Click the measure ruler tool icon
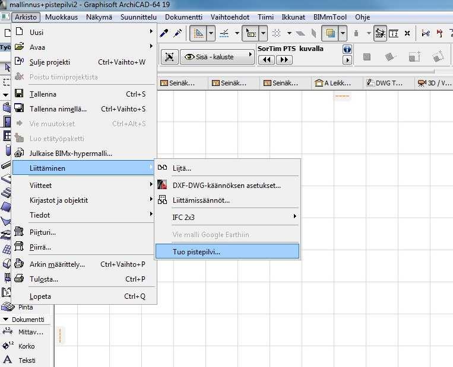The width and height of the screenshot is (453, 367). click(394, 33)
